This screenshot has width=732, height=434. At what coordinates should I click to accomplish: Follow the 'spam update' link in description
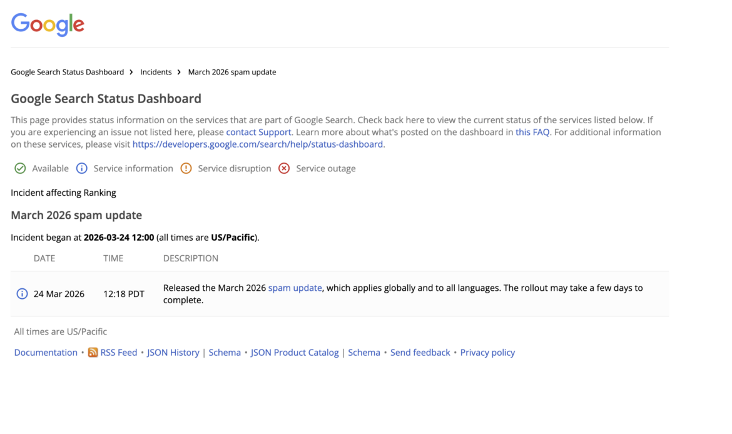pyautogui.click(x=295, y=288)
